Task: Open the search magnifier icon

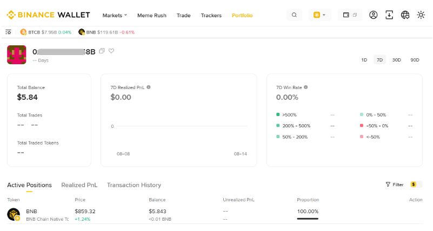Action: click(294, 15)
